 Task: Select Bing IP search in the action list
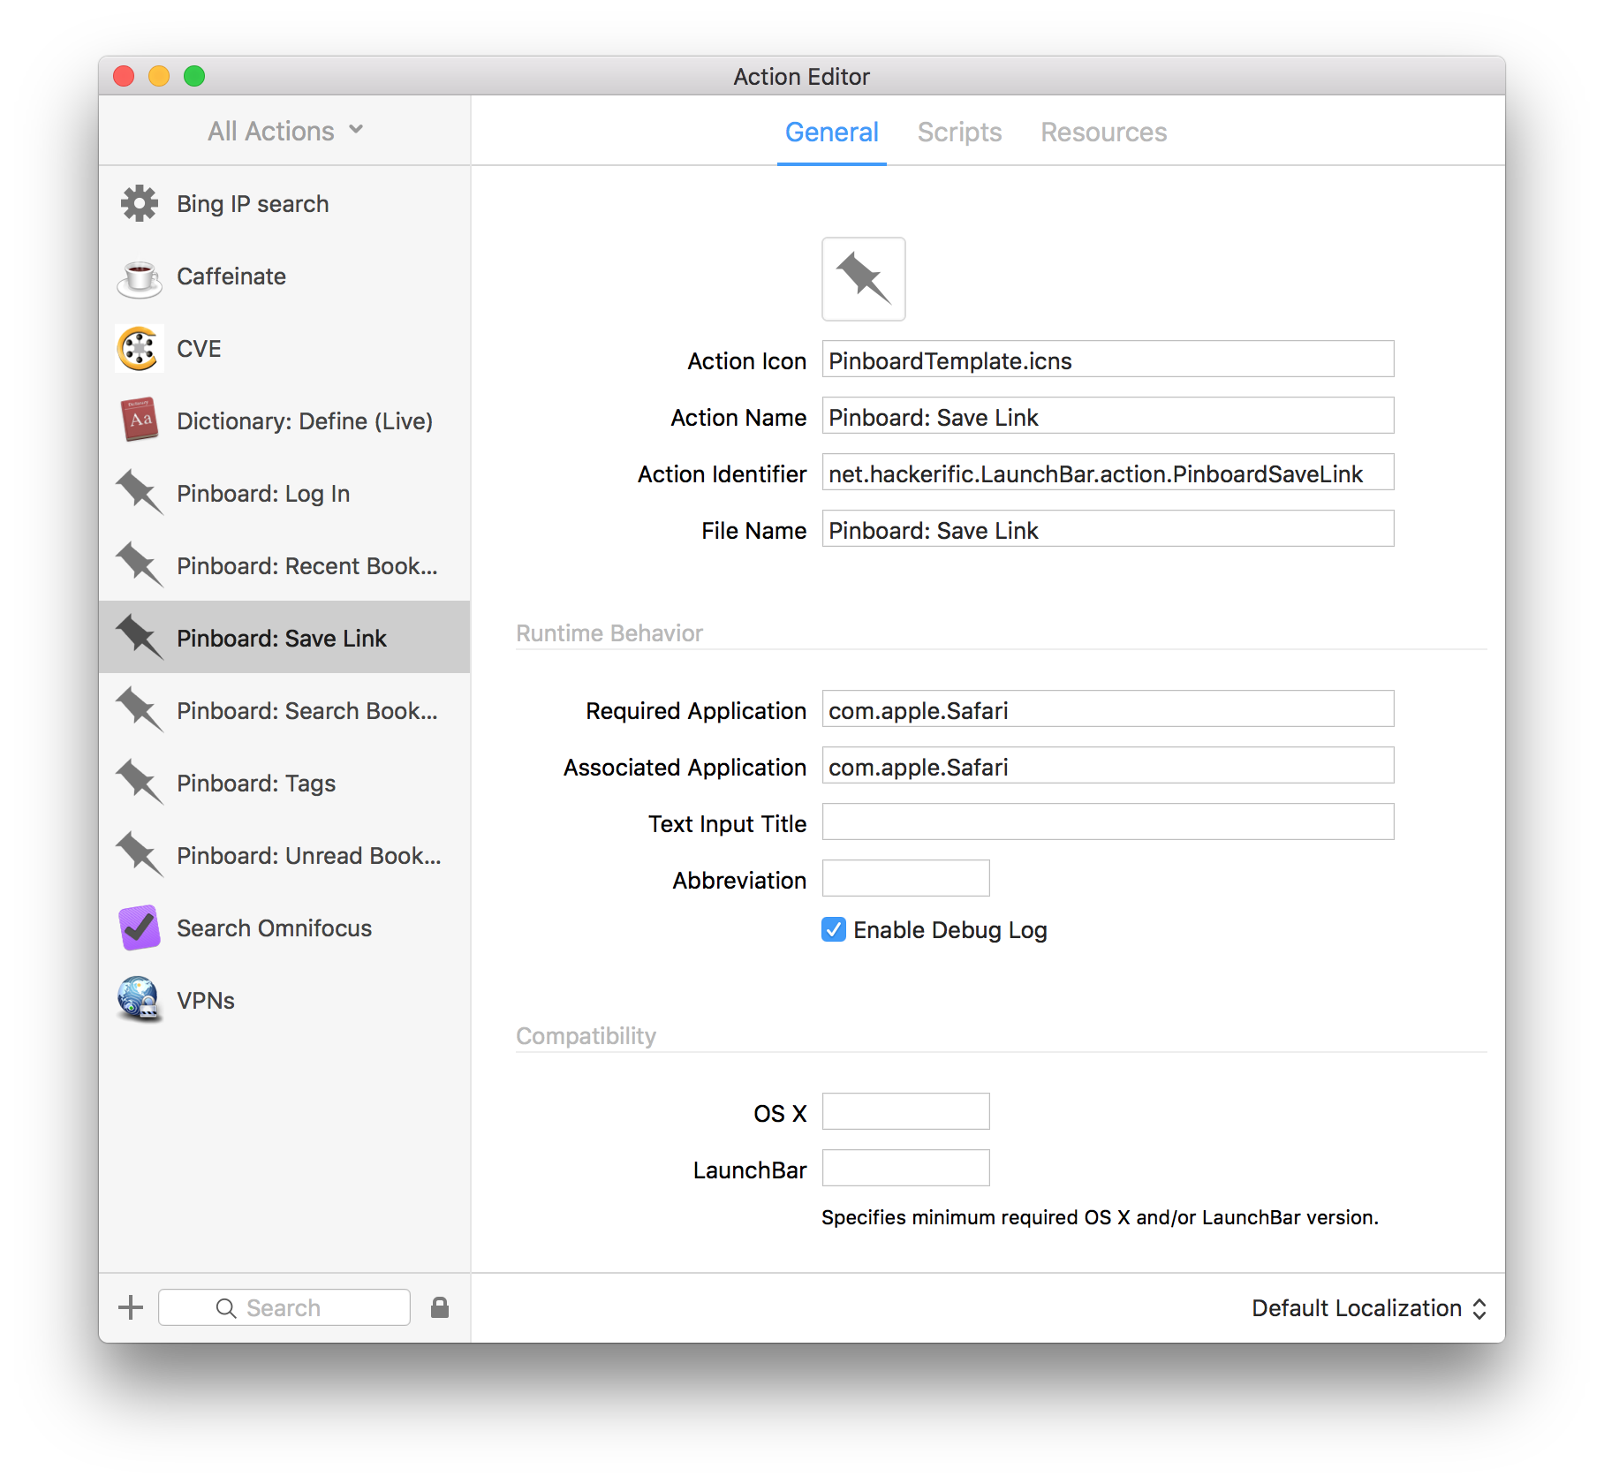point(284,204)
